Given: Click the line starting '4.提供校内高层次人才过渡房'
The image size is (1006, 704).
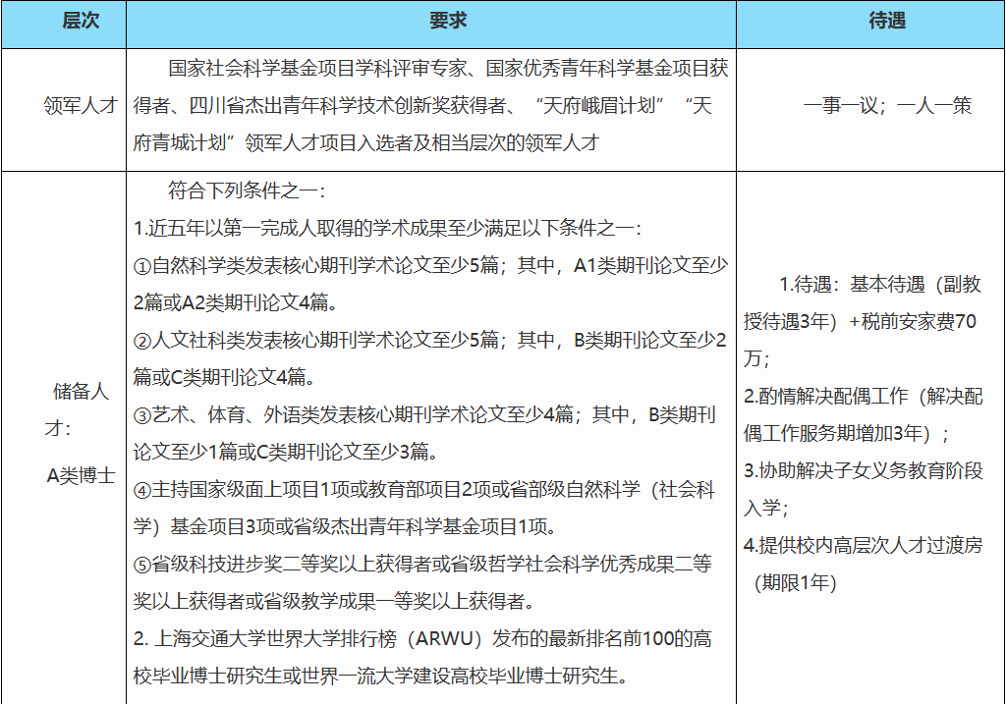Looking at the screenshot, I should [x=864, y=545].
